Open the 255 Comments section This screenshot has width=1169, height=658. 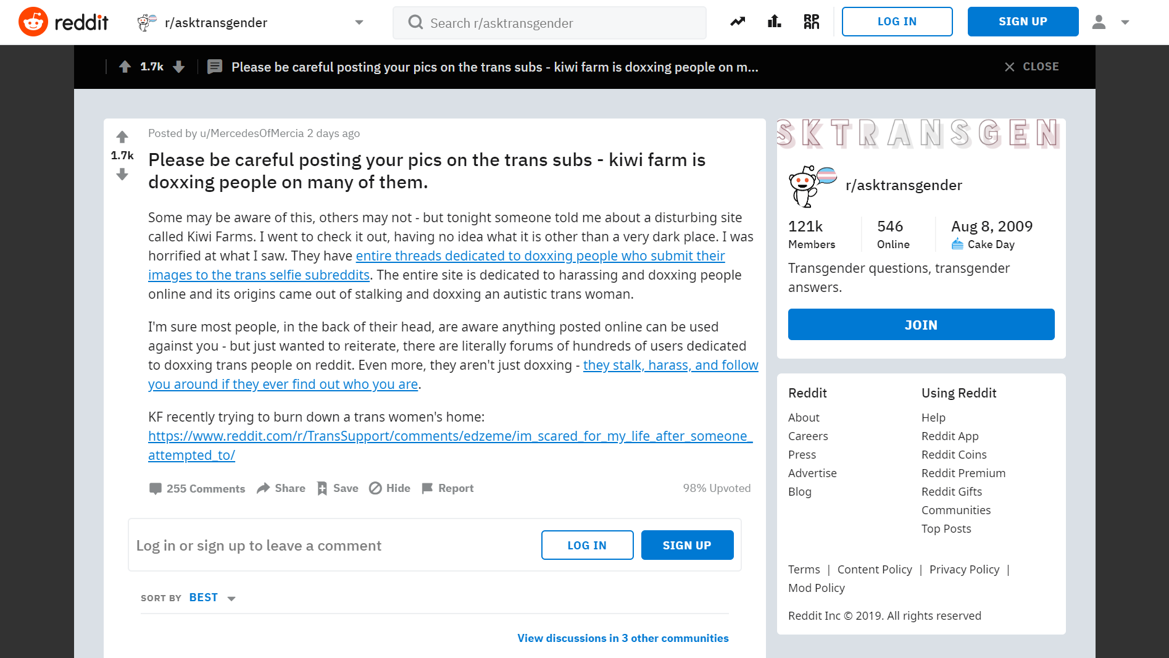click(197, 488)
